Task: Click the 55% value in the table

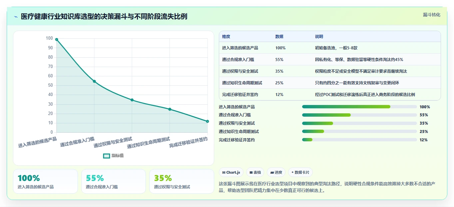Action: [x=279, y=60]
